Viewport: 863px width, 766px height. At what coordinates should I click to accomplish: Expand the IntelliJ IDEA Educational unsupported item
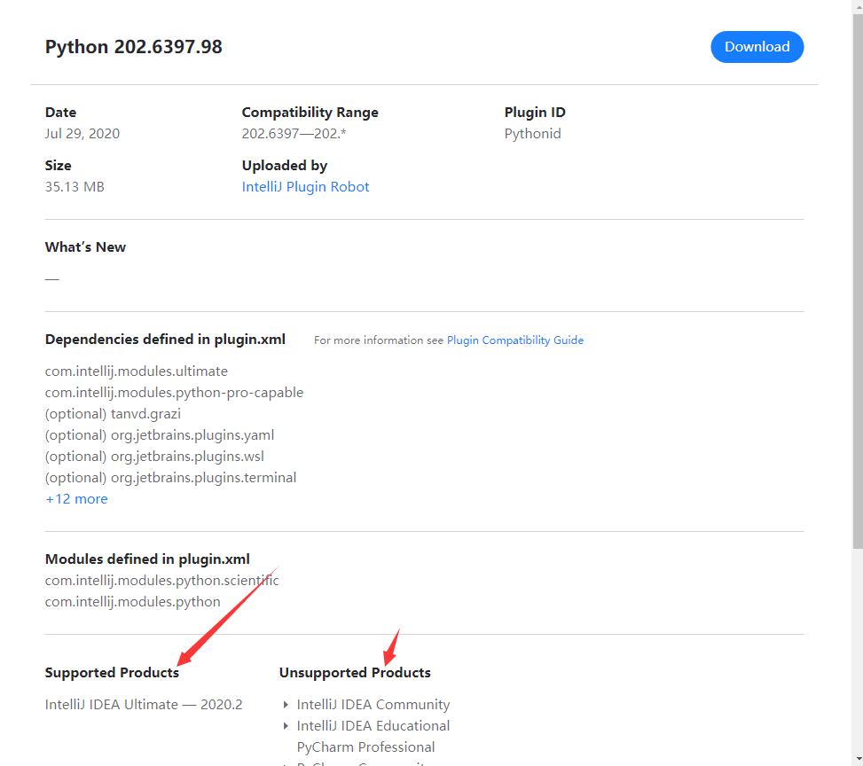click(286, 726)
